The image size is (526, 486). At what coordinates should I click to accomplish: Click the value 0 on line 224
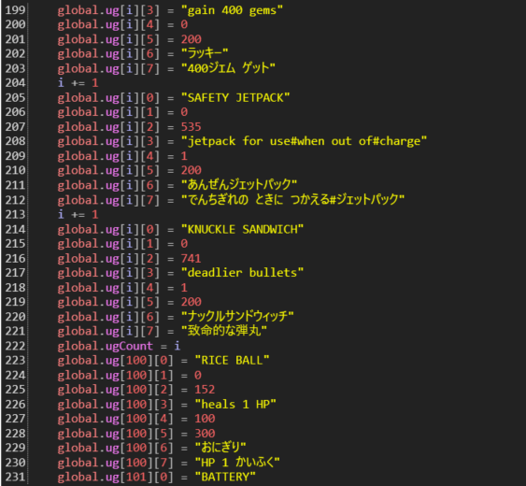tap(198, 375)
